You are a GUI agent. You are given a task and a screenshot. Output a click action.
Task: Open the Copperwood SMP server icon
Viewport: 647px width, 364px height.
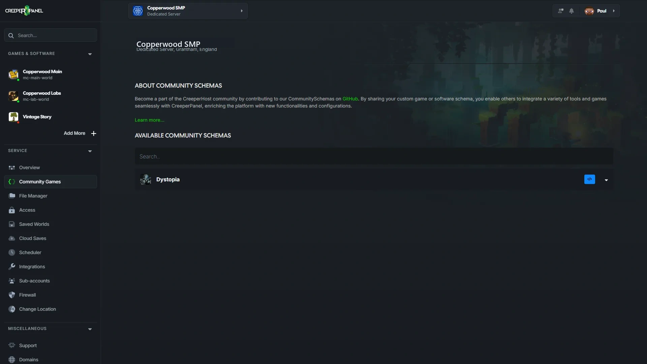pyautogui.click(x=138, y=11)
